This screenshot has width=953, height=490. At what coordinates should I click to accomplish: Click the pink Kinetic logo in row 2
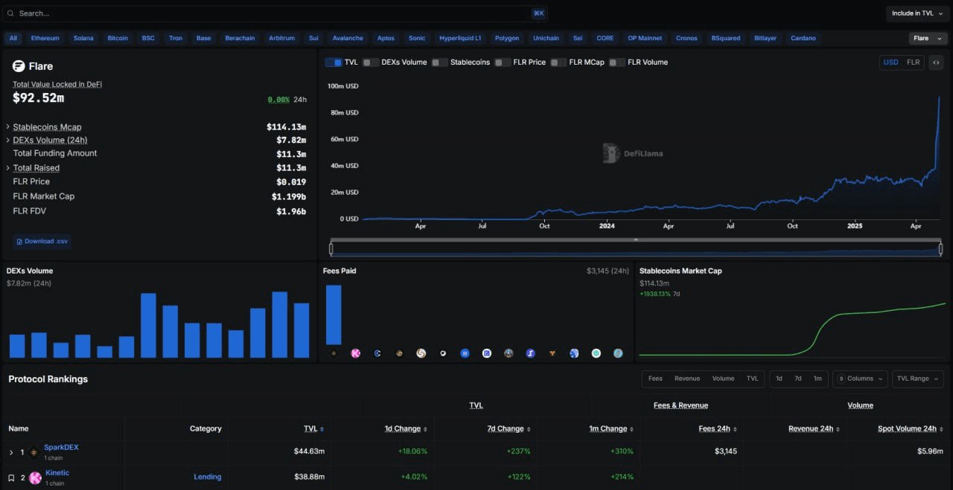tap(35, 477)
